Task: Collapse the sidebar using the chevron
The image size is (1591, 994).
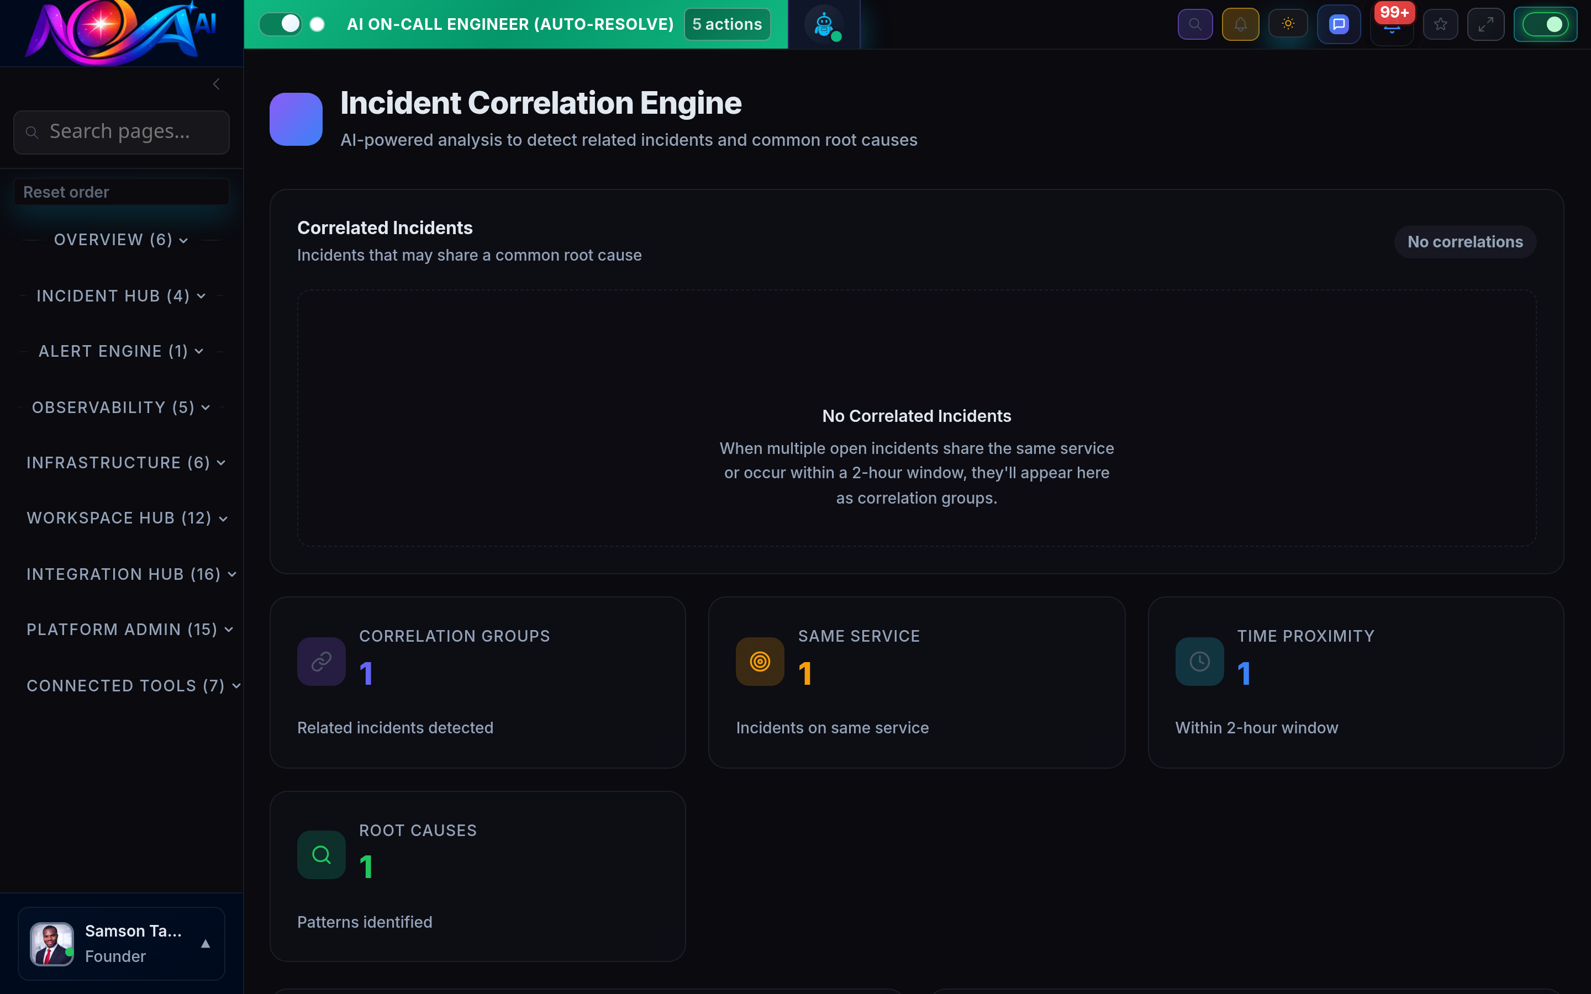Action: 215,83
